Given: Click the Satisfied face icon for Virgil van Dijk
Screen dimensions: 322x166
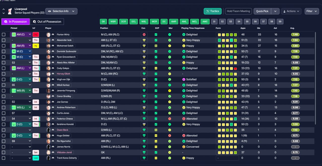Looking at the screenshot, I should point(184,79).
